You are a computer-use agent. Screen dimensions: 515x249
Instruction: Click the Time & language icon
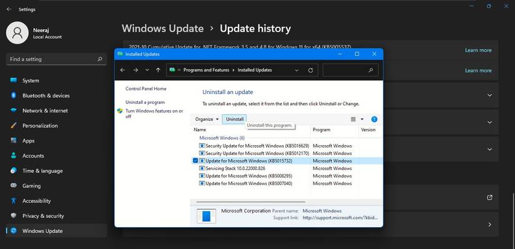coord(14,171)
